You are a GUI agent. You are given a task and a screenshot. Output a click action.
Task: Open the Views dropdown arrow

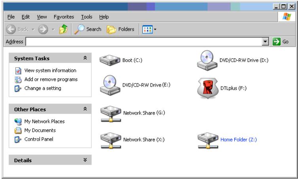pyautogui.click(x=155, y=29)
